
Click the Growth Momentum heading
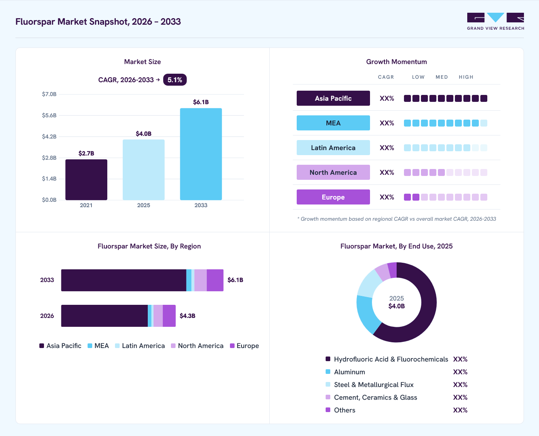[397, 62]
